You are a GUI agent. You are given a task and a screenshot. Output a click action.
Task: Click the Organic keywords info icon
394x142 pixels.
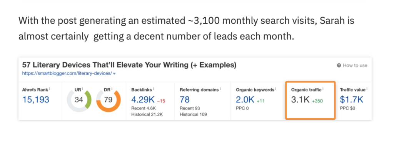(275, 89)
